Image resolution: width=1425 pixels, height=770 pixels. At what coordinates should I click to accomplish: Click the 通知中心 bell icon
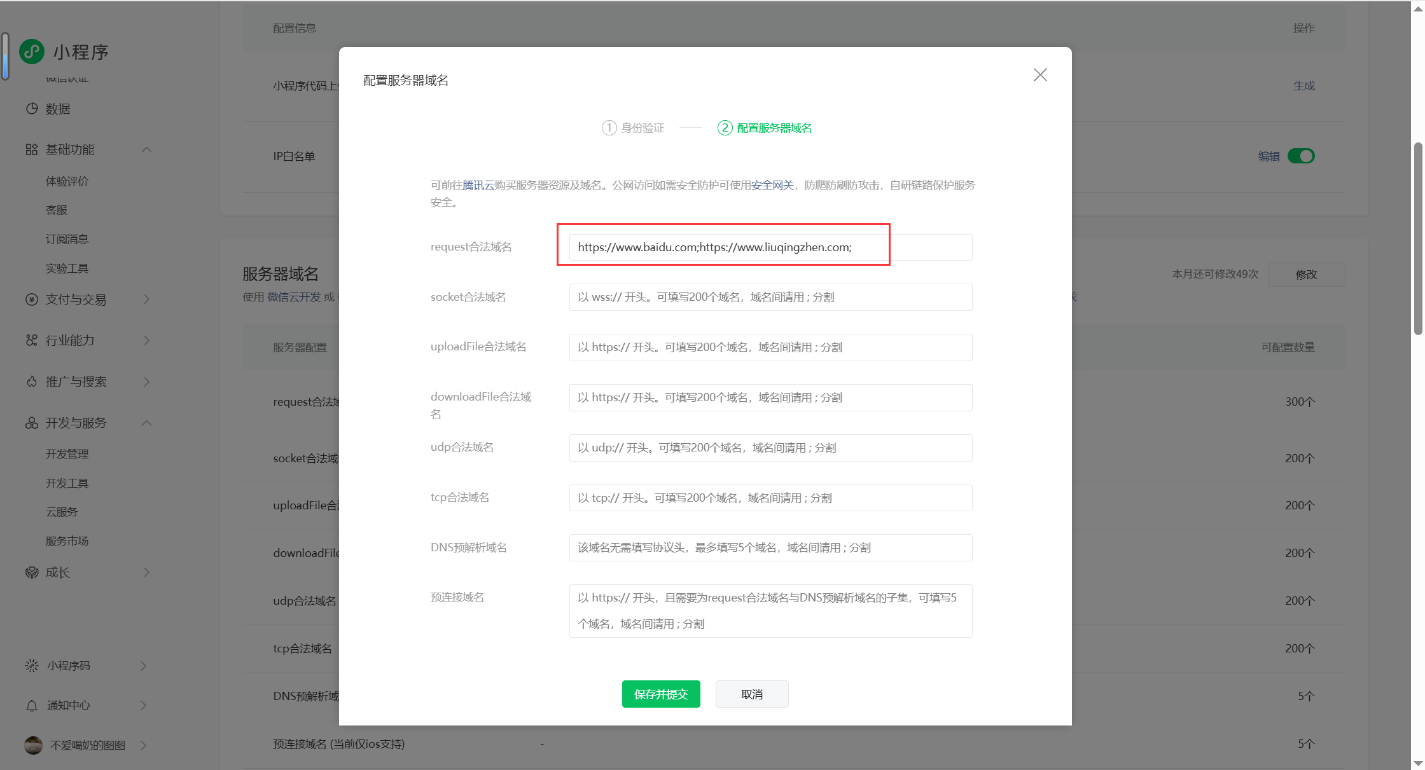pyautogui.click(x=32, y=705)
